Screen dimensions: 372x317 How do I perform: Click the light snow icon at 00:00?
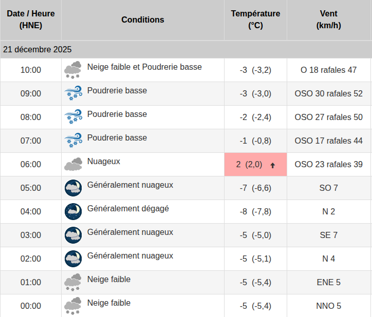point(73,306)
